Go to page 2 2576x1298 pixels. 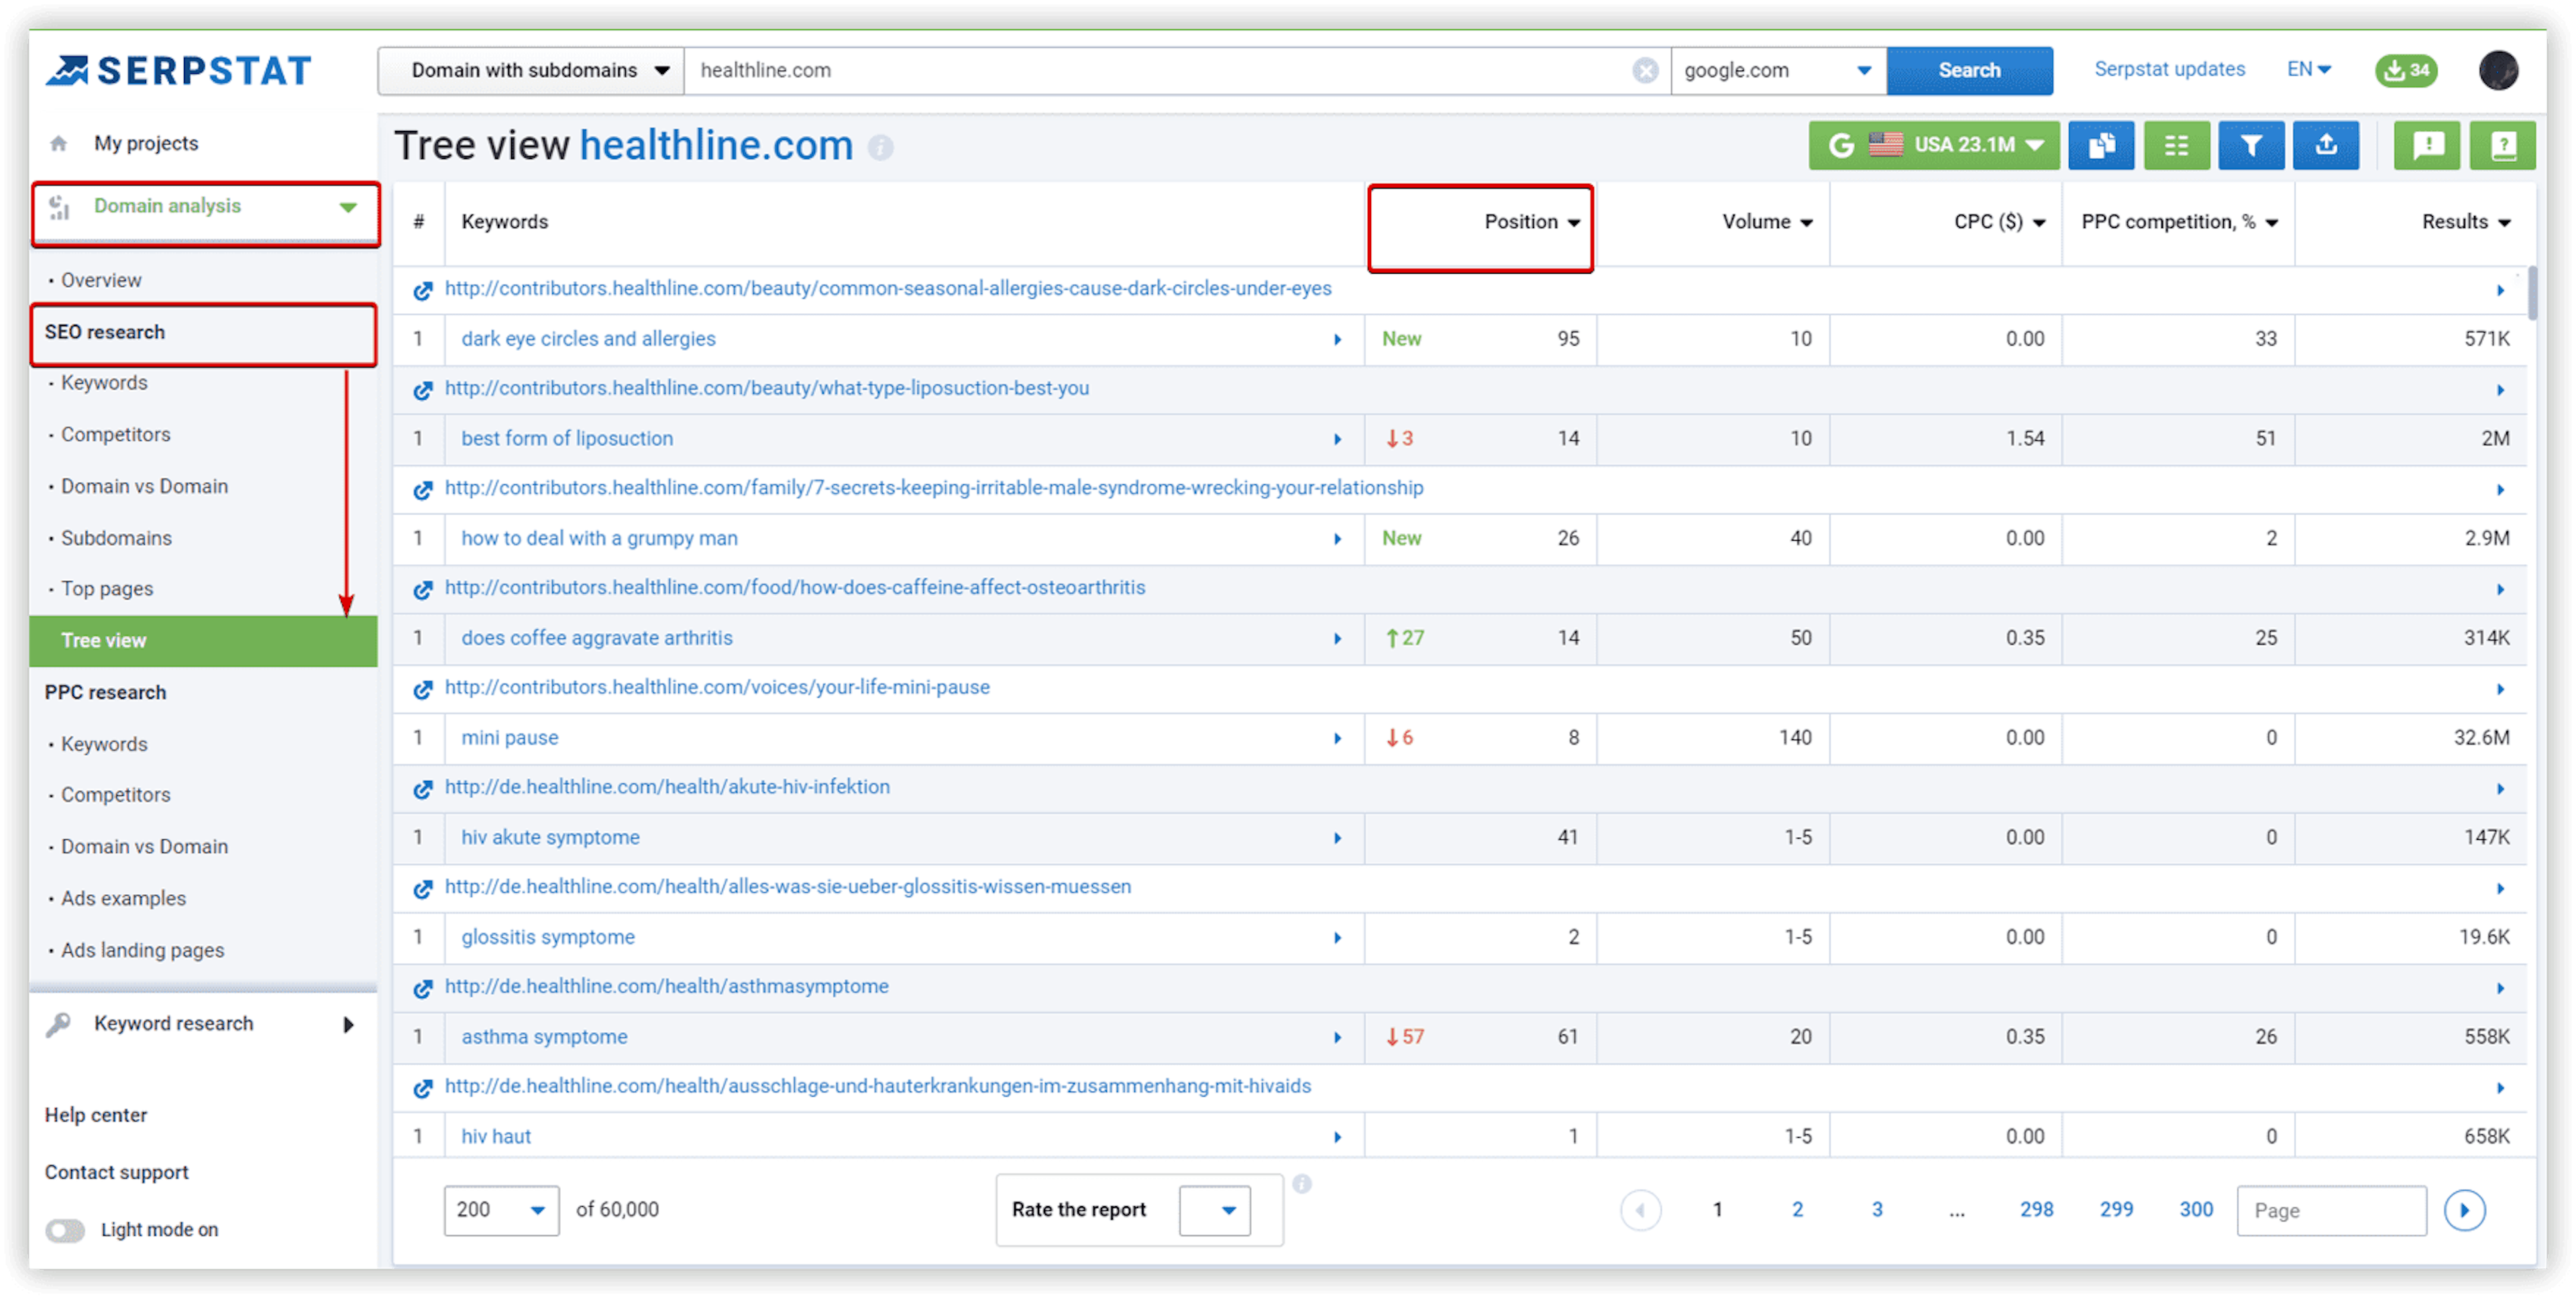(x=1797, y=1210)
